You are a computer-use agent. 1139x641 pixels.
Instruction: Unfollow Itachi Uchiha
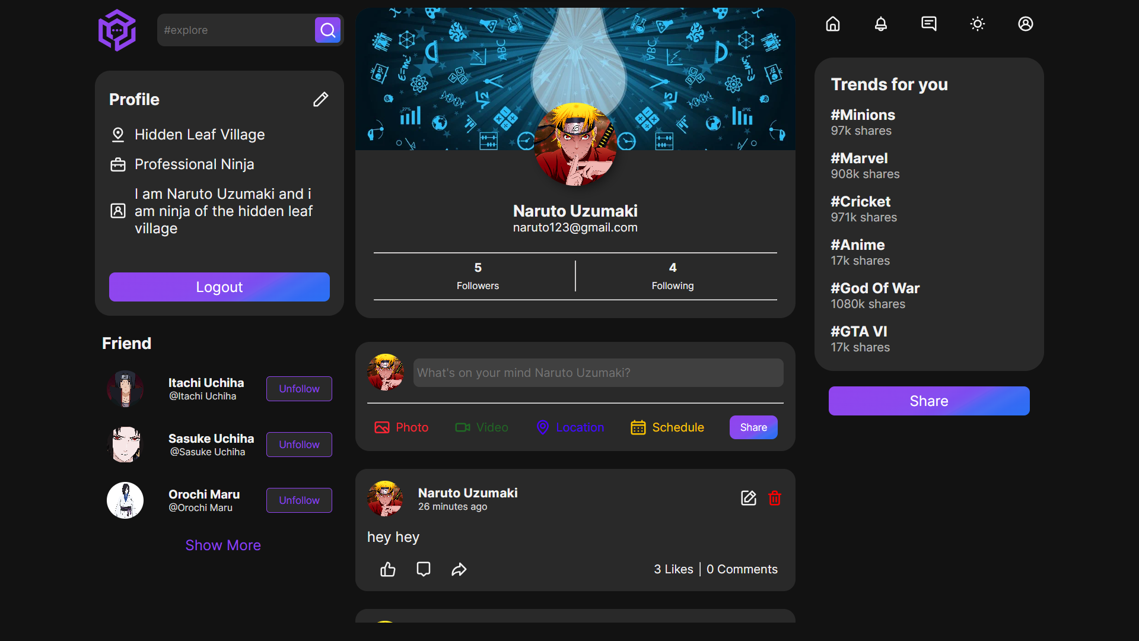click(x=299, y=389)
